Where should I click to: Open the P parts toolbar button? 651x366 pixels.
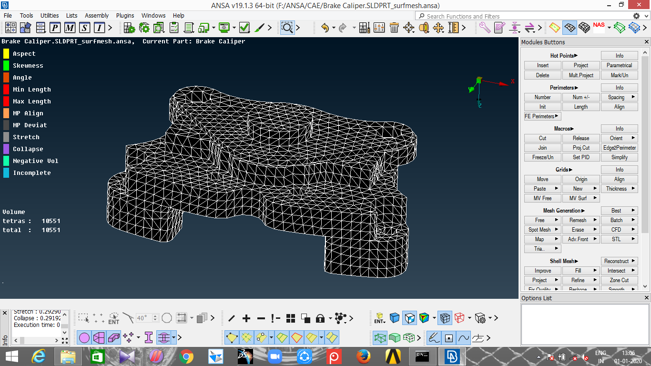[x=55, y=28]
